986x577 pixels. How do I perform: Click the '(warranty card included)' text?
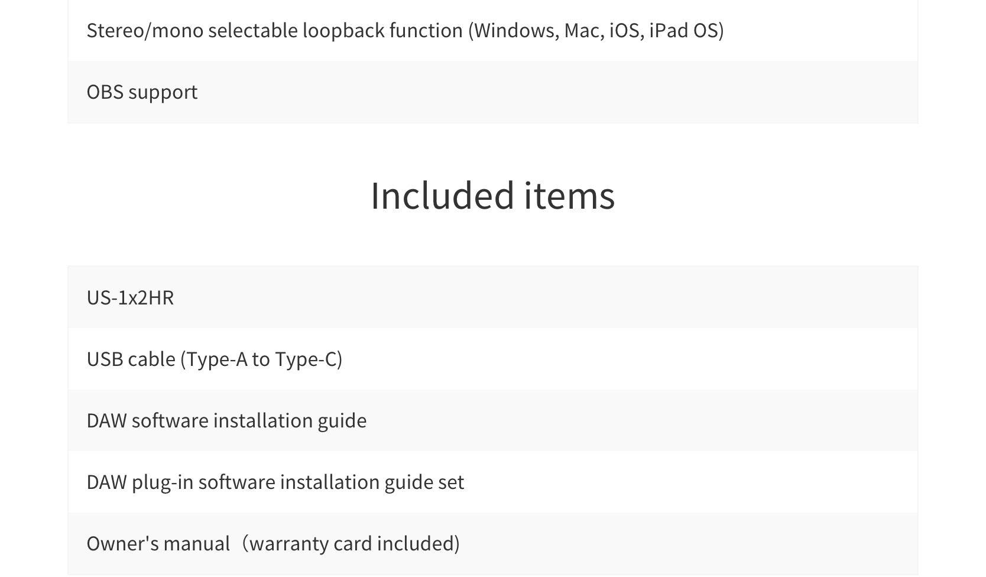click(x=351, y=543)
